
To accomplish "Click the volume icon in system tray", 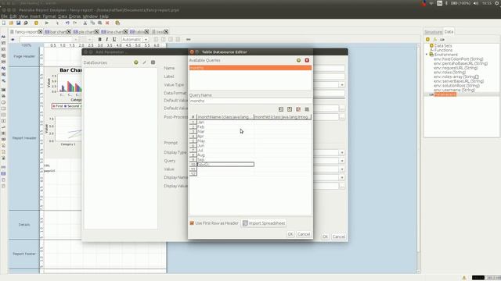I will pyautogui.click(x=475, y=3).
